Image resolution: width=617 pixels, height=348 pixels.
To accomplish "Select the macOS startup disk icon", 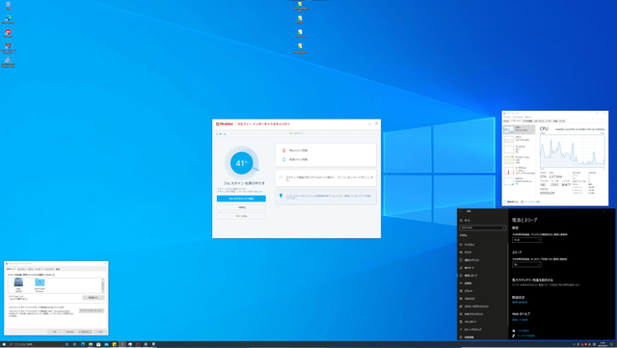I will point(18,283).
